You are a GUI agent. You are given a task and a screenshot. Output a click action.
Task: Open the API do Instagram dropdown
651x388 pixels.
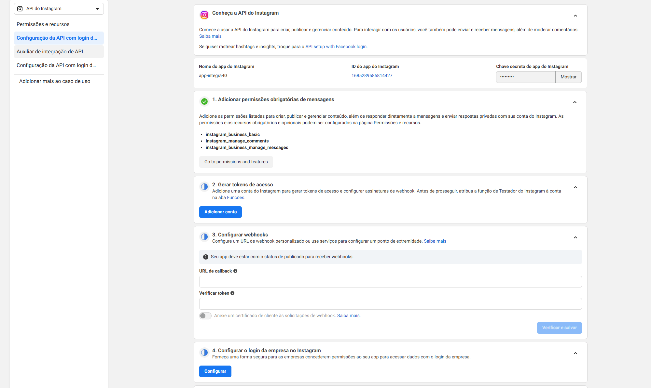click(59, 9)
